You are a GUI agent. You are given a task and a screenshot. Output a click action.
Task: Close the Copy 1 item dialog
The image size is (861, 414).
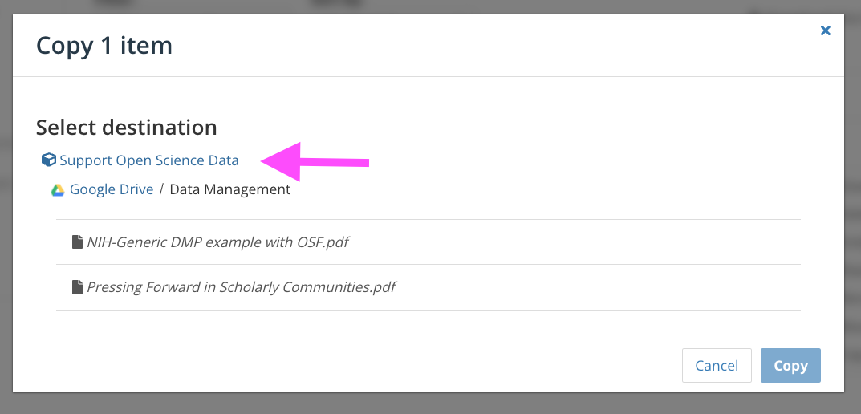pyautogui.click(x=826, y=30)
